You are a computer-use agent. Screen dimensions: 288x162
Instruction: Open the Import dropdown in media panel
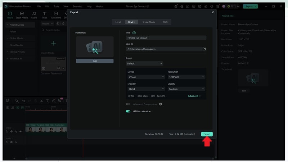coord(47,23)
